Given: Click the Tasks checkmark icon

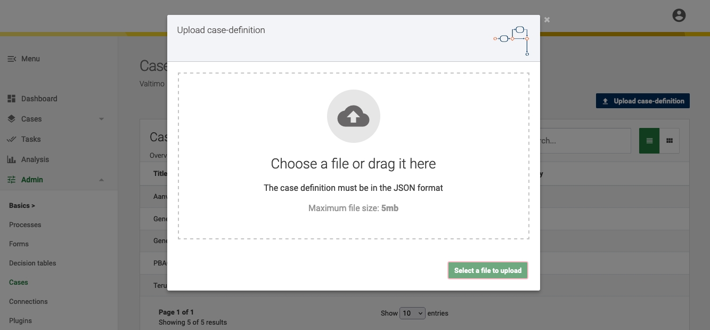Looking at the screenshot, I should [x=11, y=139].
